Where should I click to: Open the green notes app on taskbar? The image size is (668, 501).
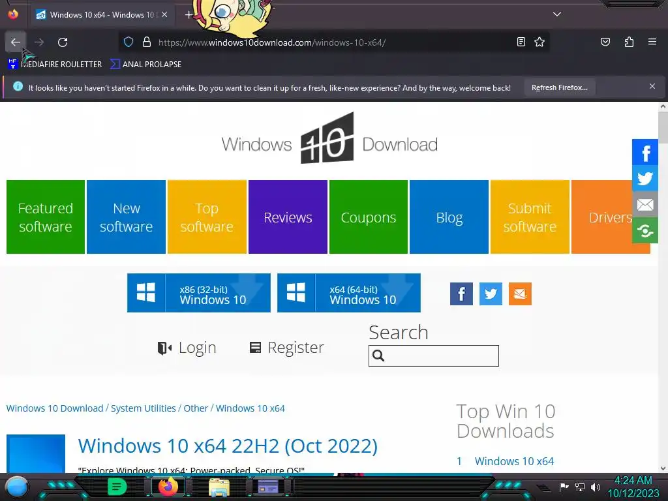[x=117, y=487]
